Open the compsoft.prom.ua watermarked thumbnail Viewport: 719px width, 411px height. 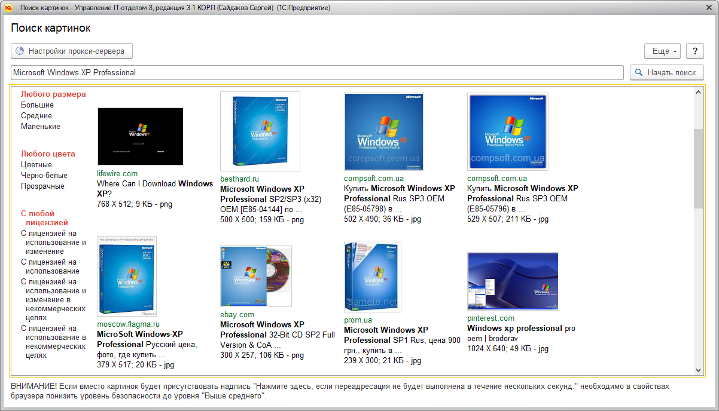384,131
